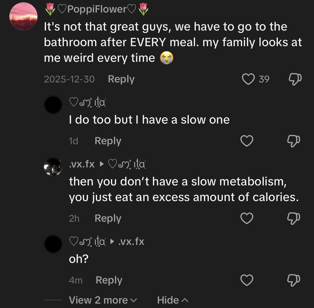
Task: Reply to PoppiFlower's comment
Action: point(121,79)
